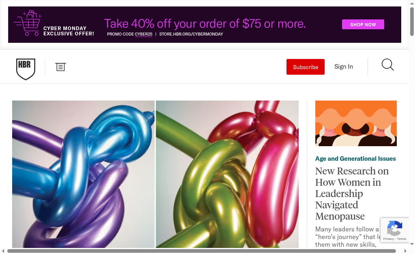Click the vertical scrollbar up arrow

tap(412, 3)
